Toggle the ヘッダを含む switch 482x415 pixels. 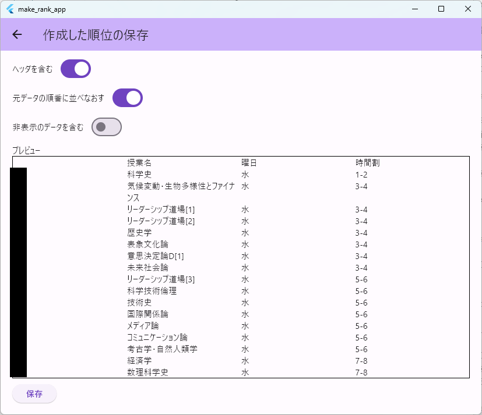point(76,69)
